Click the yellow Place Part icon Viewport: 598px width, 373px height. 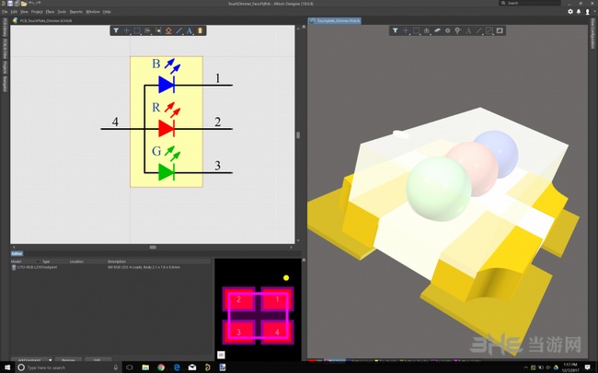[201, 30]
